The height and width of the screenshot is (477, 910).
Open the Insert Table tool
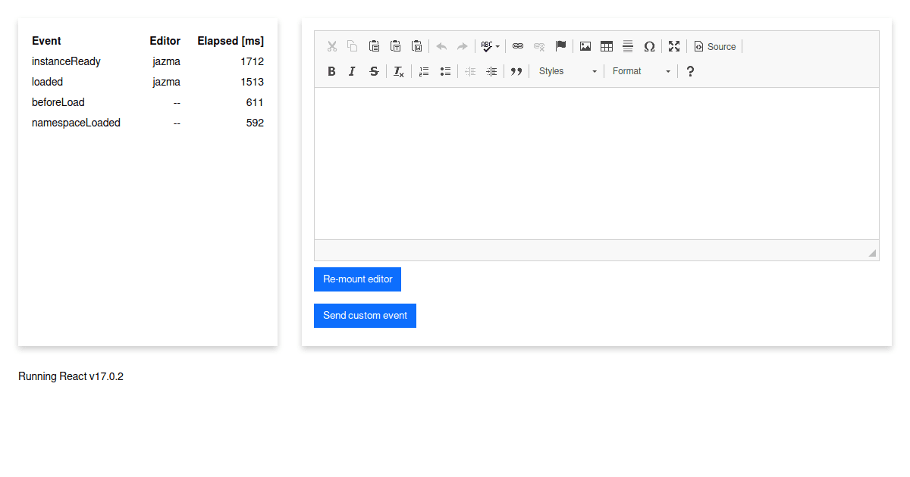coord(606,45)
